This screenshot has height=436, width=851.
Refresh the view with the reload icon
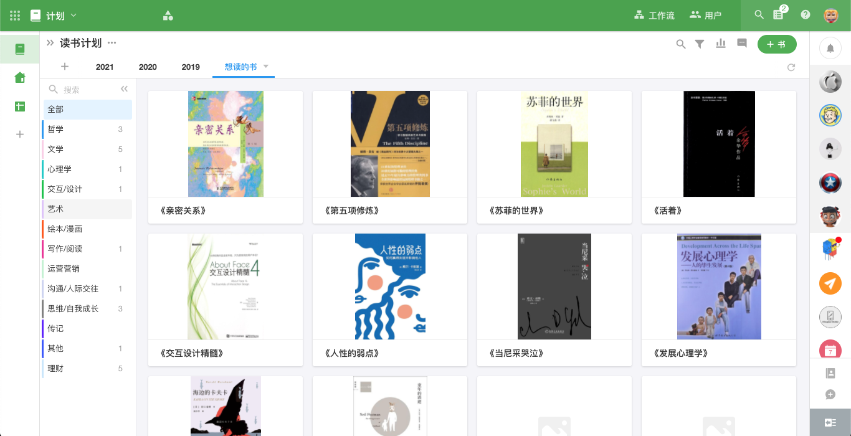(x=791, y=67)
